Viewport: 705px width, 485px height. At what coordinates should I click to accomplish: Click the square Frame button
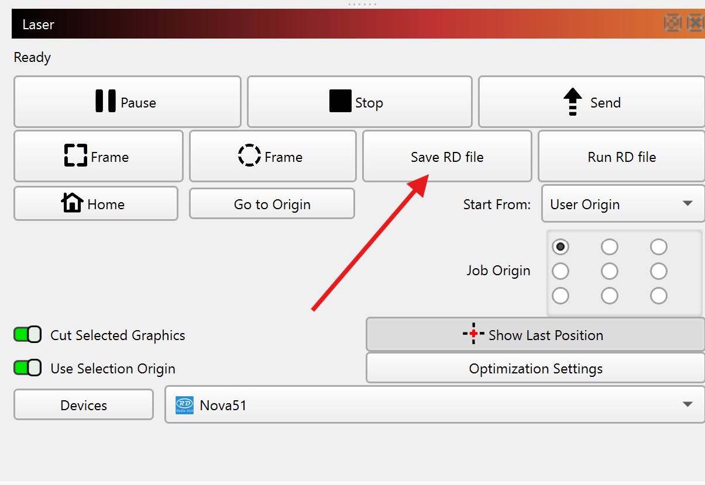tap(98, 157)
